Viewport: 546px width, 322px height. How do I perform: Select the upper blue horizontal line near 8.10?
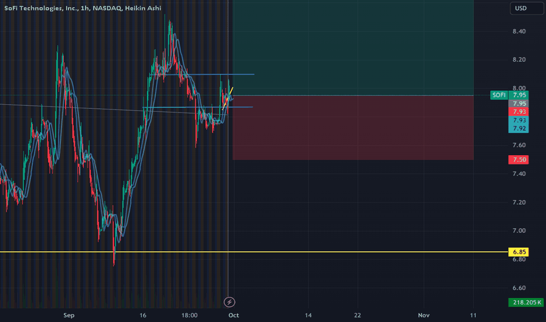point(202,74)
